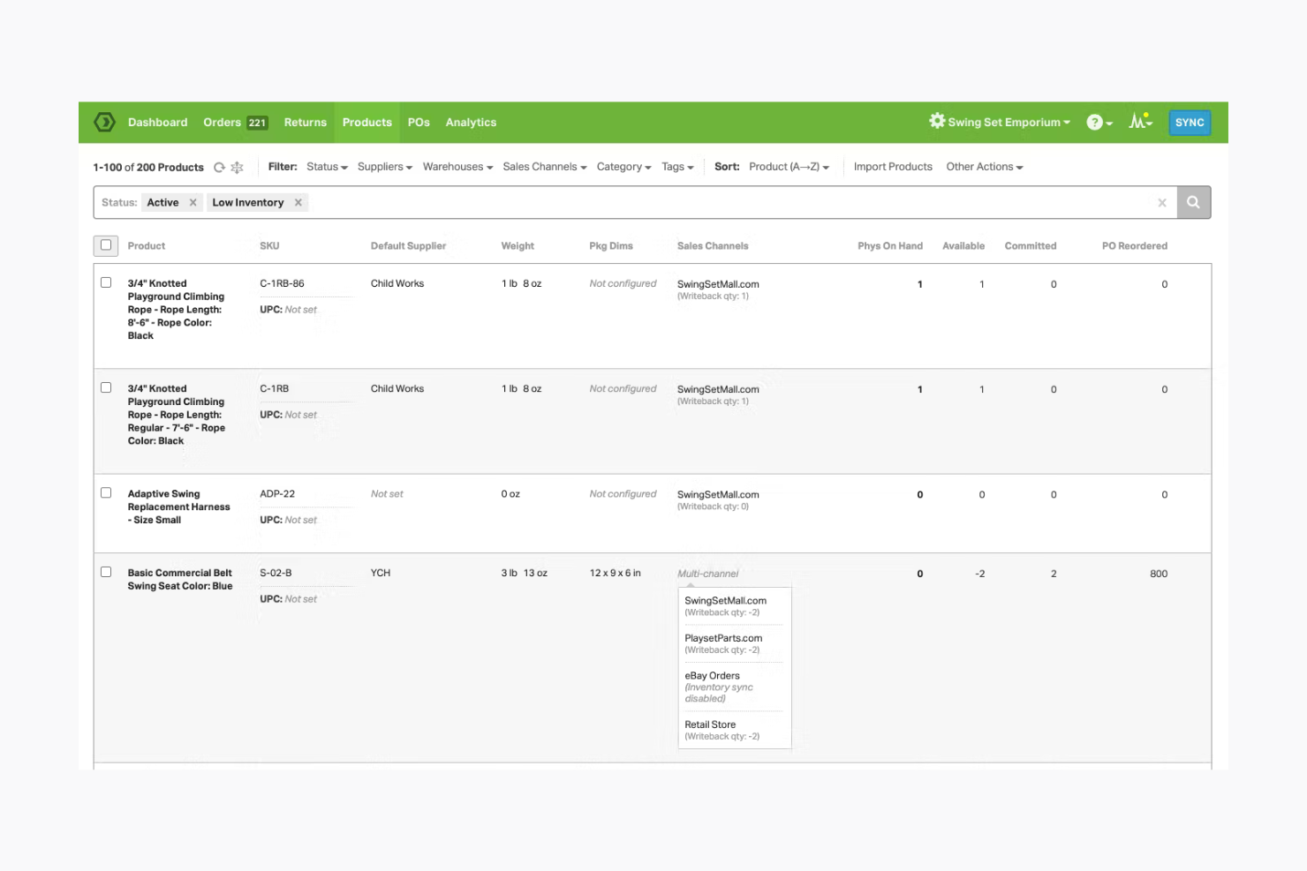Open the Suppliers filter dropdown
This screenshot has width=1307, height=871.
[384, 166]
